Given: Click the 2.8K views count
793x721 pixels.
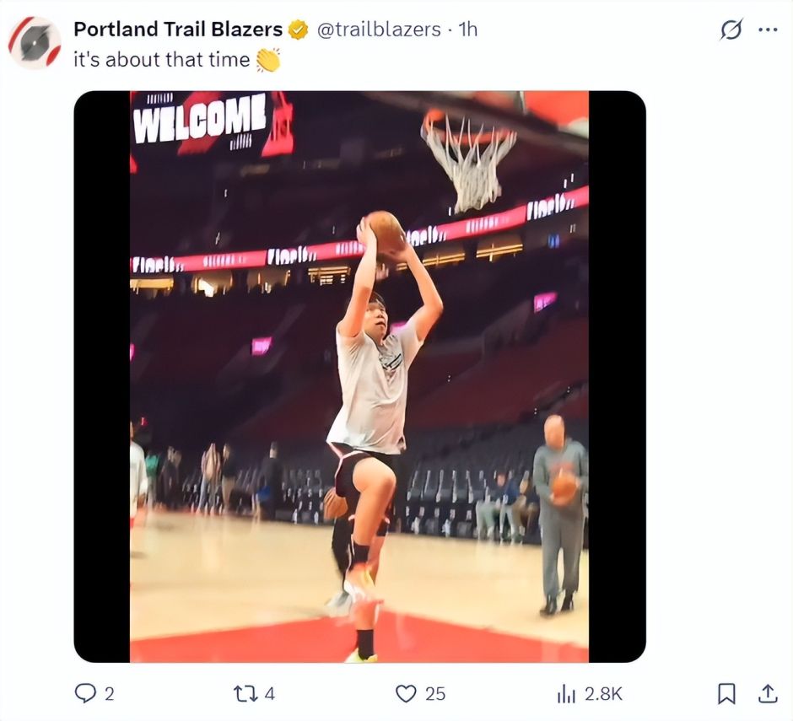Looking at the screenshot, I should click(603, 693).
